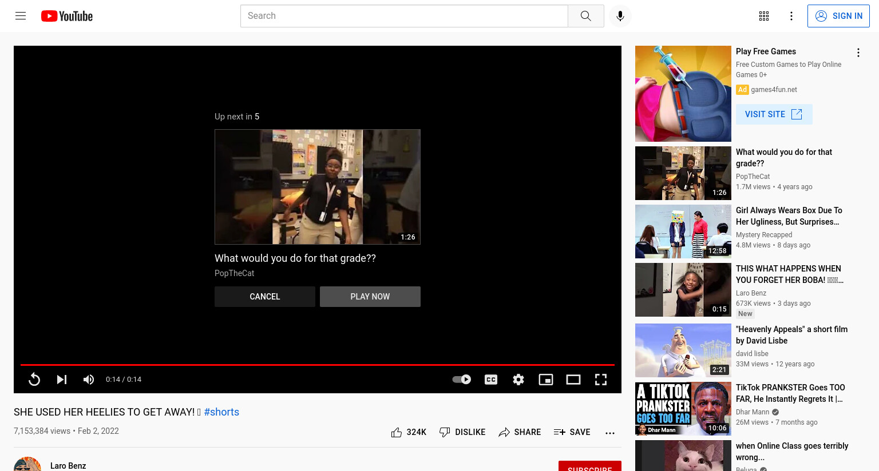
Task: Click Laro Benz channel under the boba video
Action: click(751, 293)
